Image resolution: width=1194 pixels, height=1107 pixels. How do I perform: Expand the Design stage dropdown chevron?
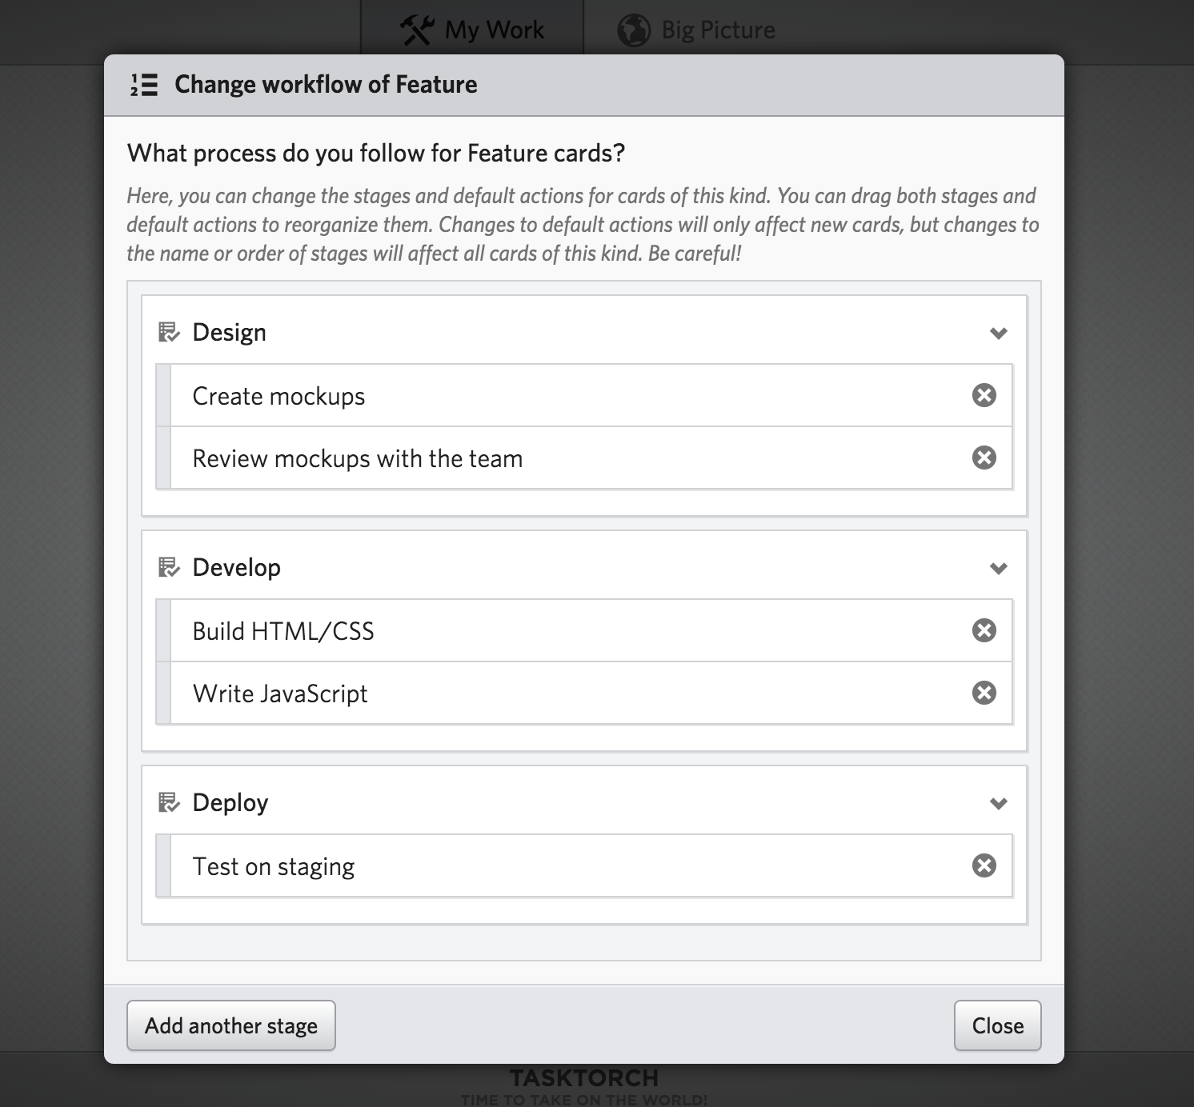(x=998, y=333)
